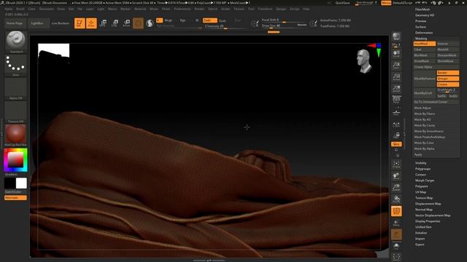
Task: Click the Move view icon in right shelf
Action: 396,176
